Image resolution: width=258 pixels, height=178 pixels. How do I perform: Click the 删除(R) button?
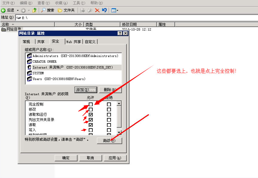tap(110, 90)
